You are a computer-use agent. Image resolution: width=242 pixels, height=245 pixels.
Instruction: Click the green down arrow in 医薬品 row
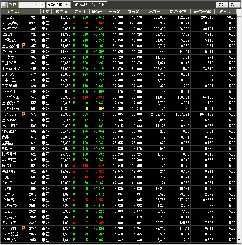(x=74, y=143)
